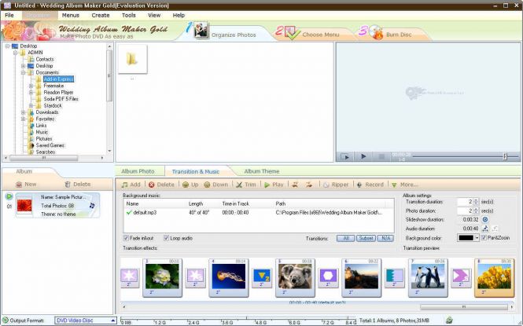Viewport: 523px width, 326px height.
Task: Expand the Favorites folder node
Action: [24, 119]
